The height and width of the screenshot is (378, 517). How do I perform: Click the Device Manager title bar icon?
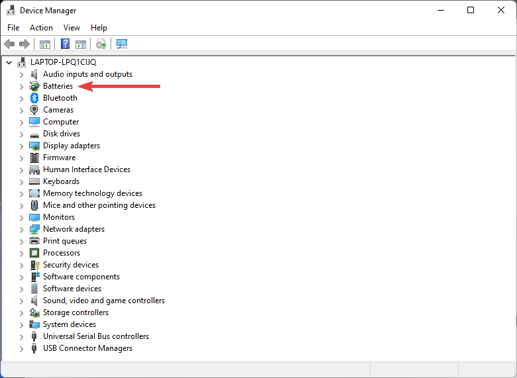[x=11, y=10]
